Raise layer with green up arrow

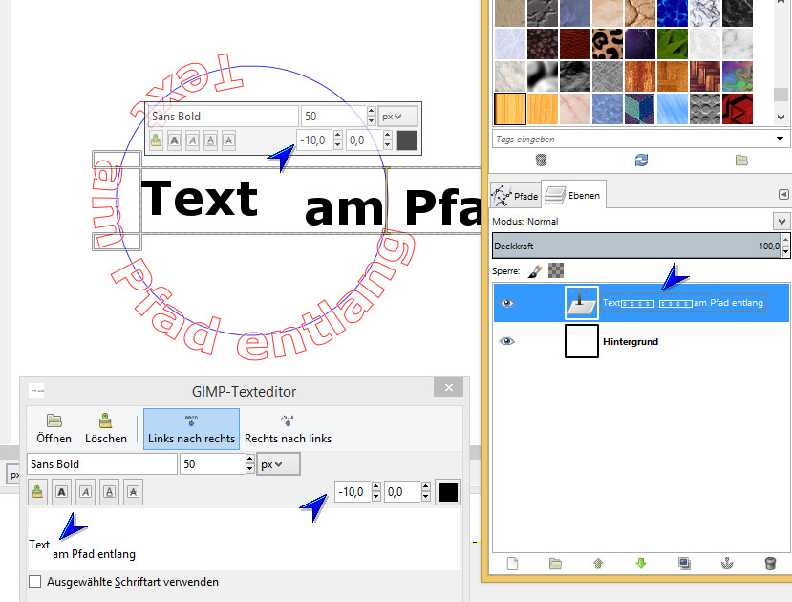pos(598,563)
